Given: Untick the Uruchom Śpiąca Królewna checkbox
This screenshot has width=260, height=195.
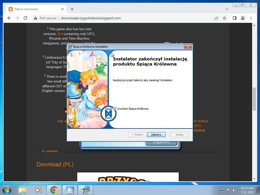Looking at the screenshot, I should (x=115, y=109).
